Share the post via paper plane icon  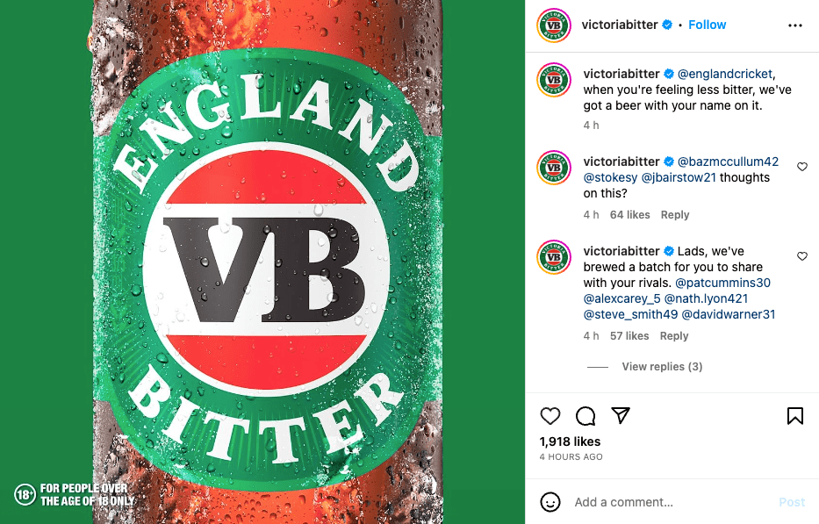(x=621, y=416)
